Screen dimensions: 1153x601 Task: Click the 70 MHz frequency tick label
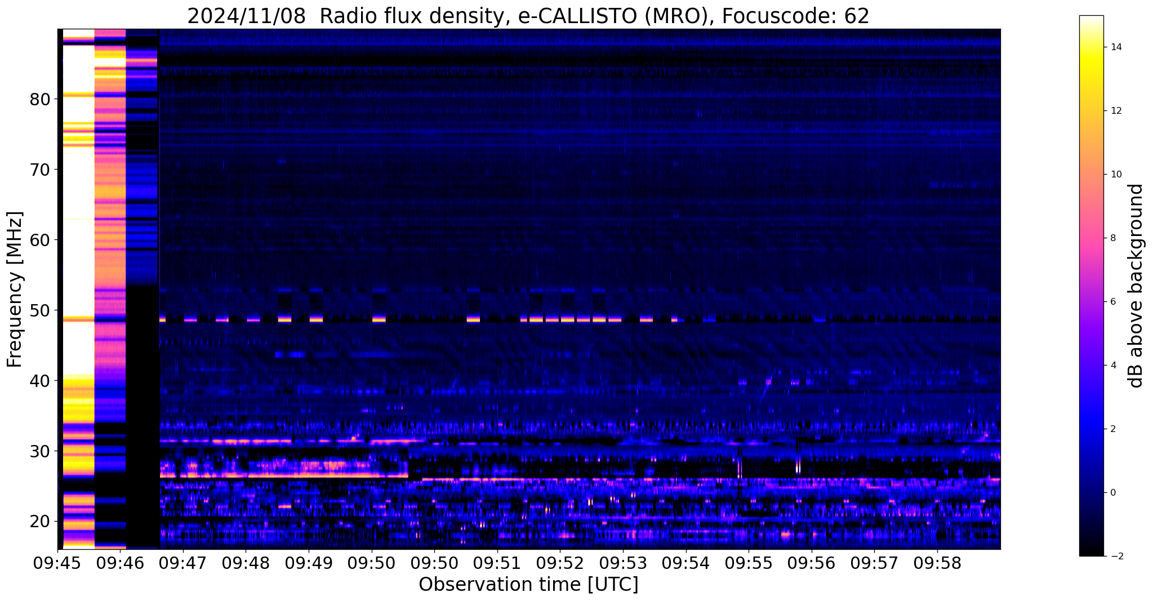click(40, 170)
